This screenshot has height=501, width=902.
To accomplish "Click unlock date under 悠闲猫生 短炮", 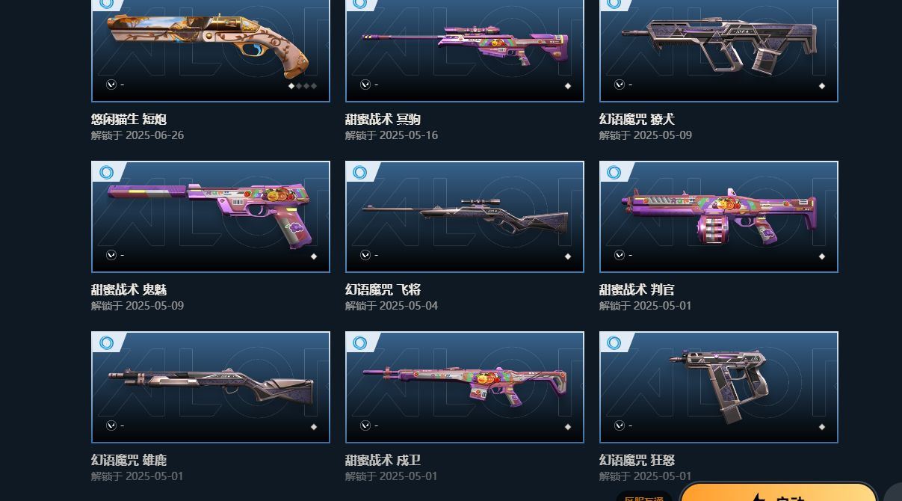I will (x=138, y=135).
